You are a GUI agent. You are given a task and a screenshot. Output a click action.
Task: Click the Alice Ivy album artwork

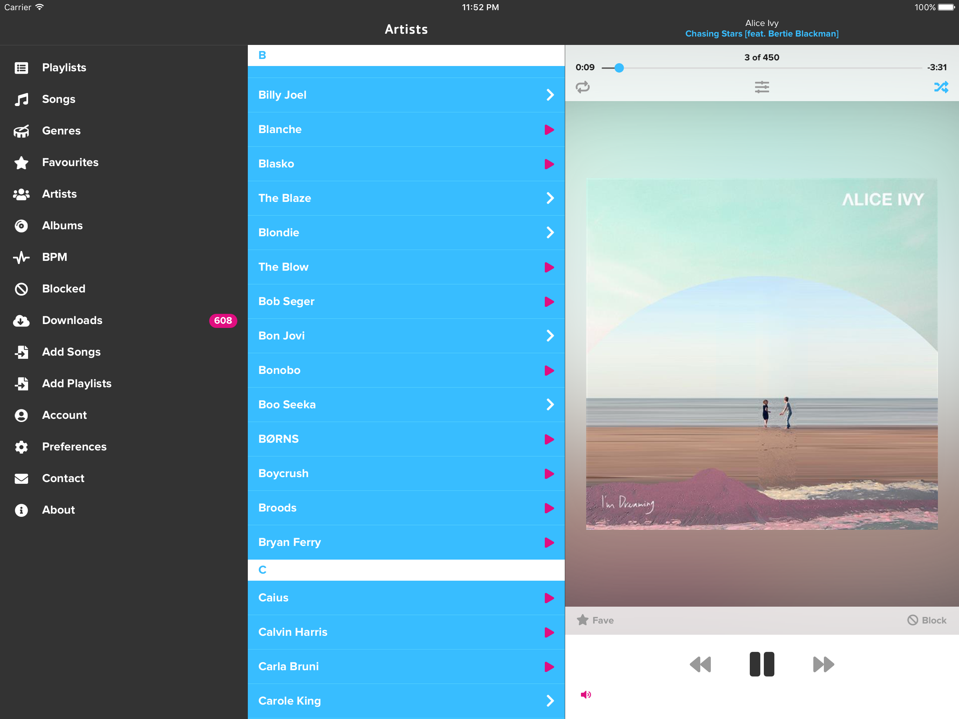coord(761,354)
